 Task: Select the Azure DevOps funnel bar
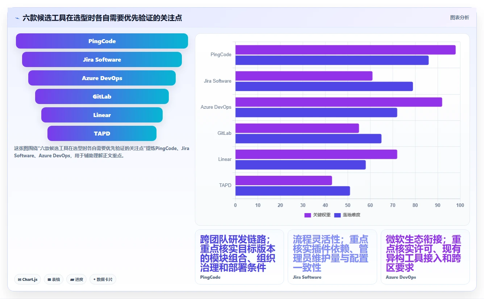point(102,78)
